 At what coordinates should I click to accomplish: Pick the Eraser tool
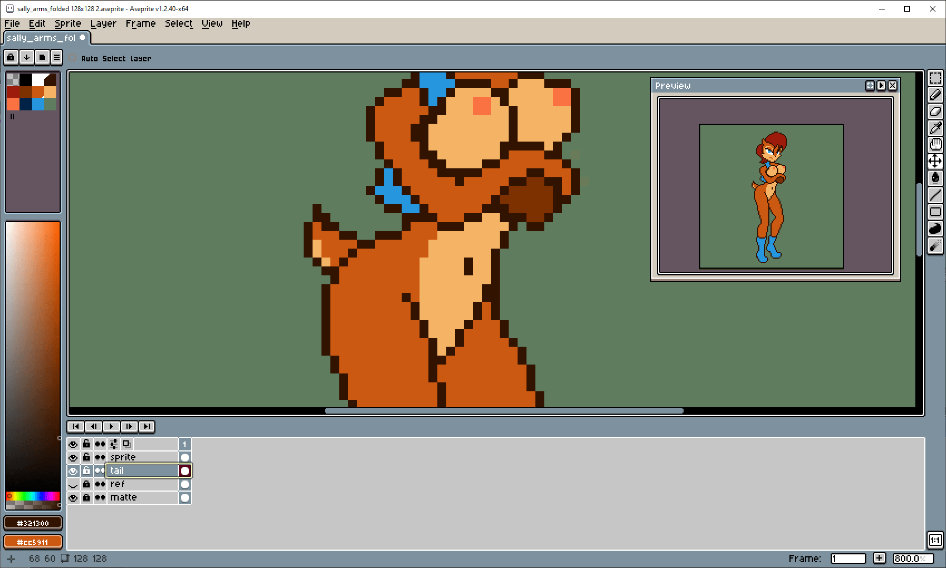(x=935, y=112)
